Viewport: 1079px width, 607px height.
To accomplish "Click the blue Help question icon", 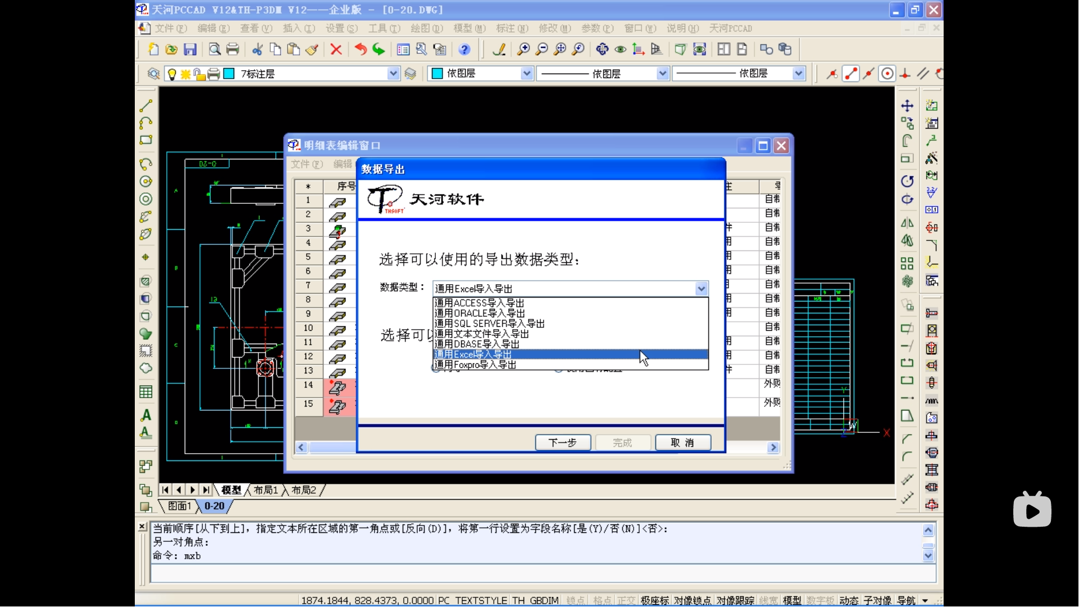I will (x=465, y=49).
